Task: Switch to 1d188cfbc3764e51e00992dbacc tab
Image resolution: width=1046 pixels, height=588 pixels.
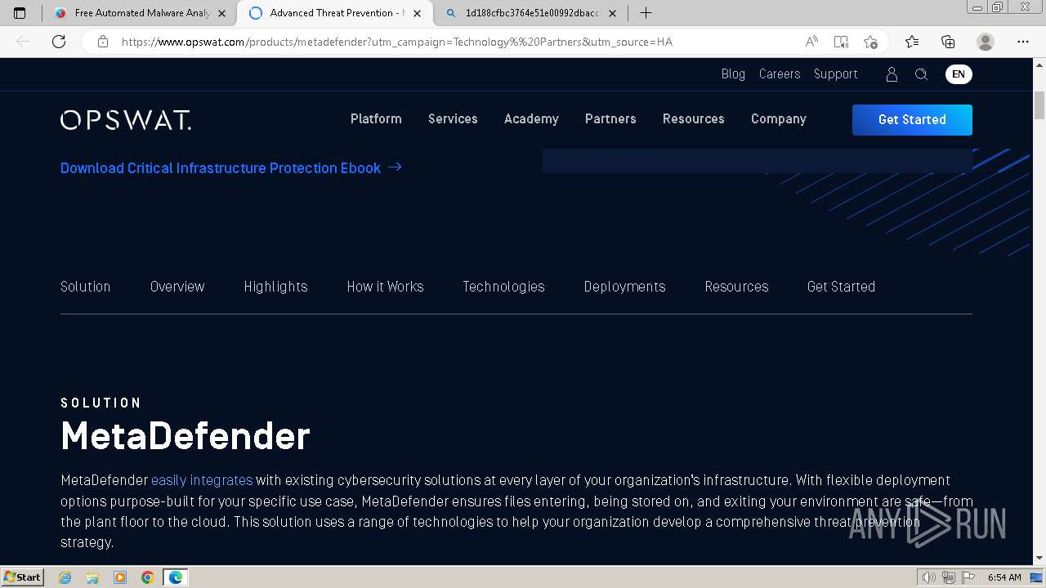Action: 531,13
